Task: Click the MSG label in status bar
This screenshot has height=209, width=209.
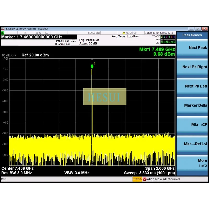Action: [4, 179]
